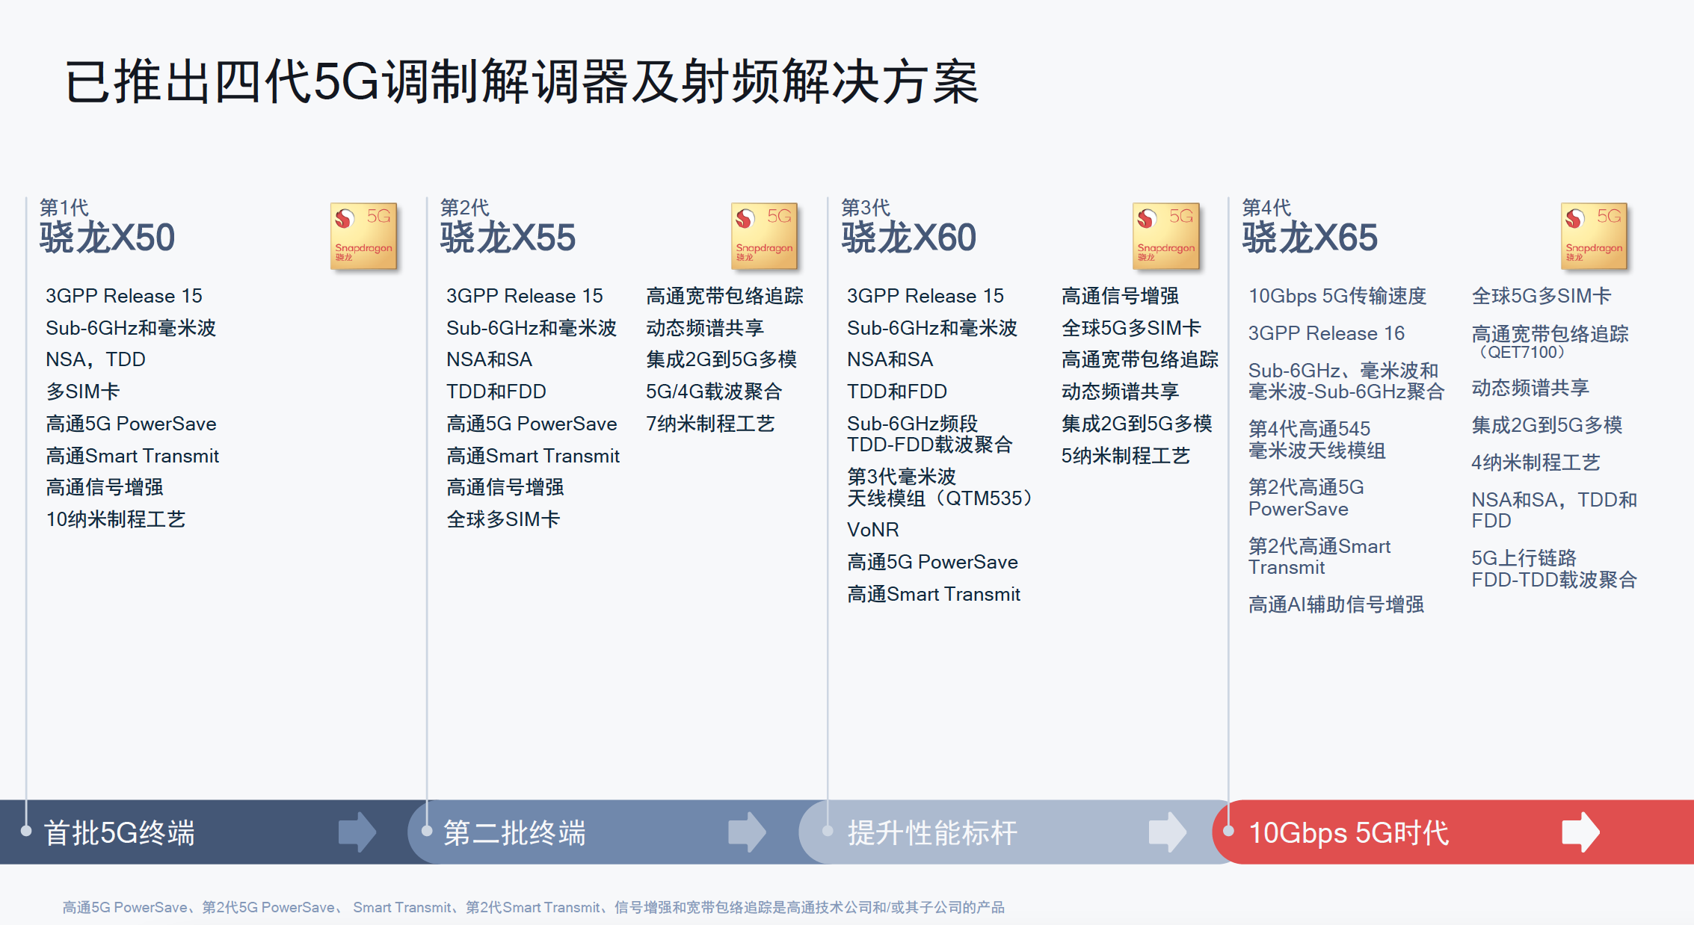Screen dimensions: 1694x925
Task: Click the Snapdragon 5G chip icon beside 骁龙X60
Action: (x=1166, y=236)
